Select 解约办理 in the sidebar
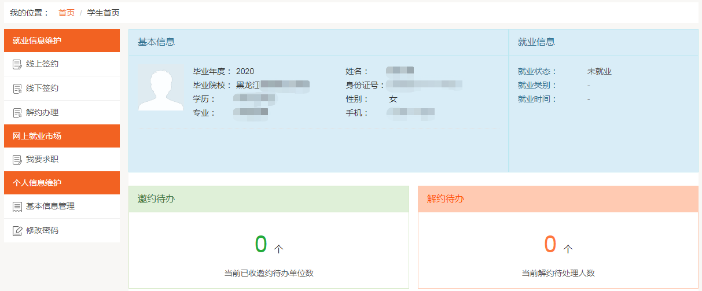Viewport: 702px width, 291px height. (x=42, y=113)
